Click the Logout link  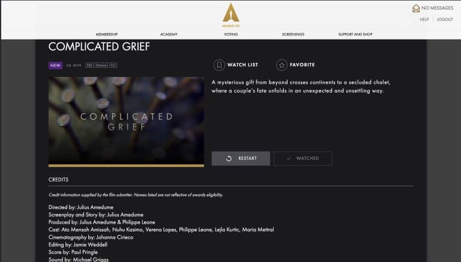(x=445, y=19)
